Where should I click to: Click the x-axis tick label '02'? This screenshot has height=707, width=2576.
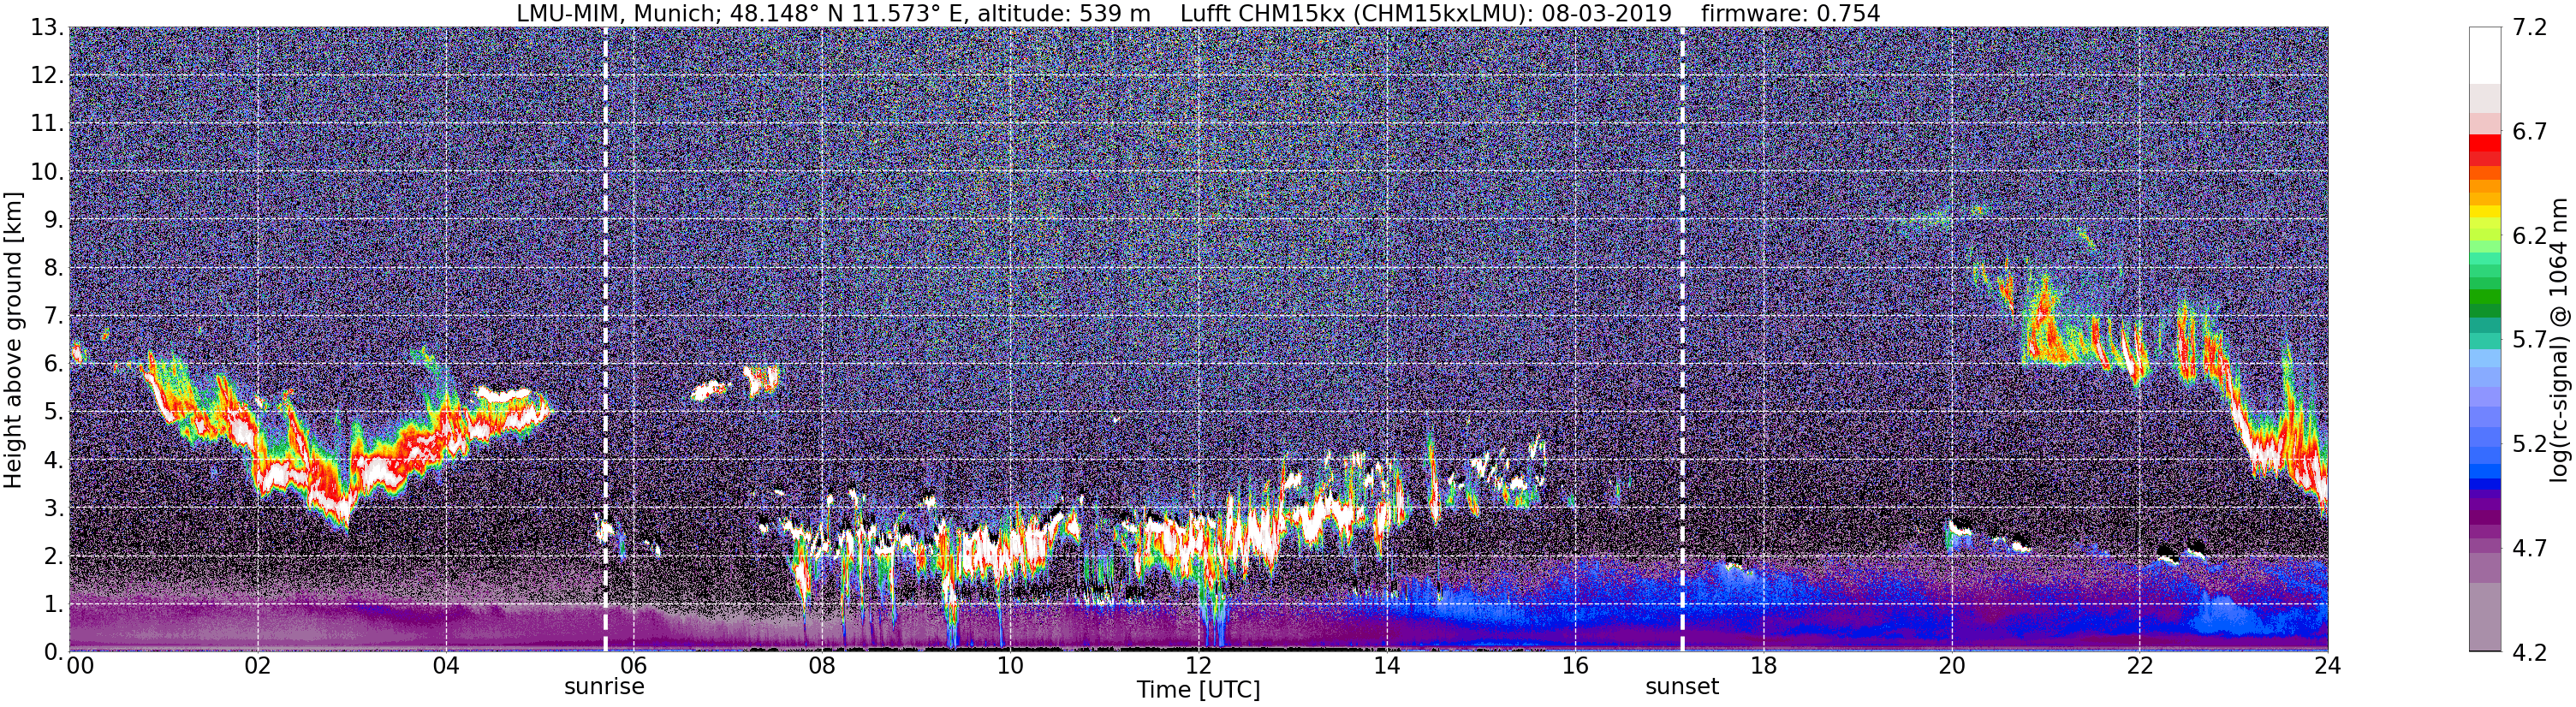(x=258, y=665)
